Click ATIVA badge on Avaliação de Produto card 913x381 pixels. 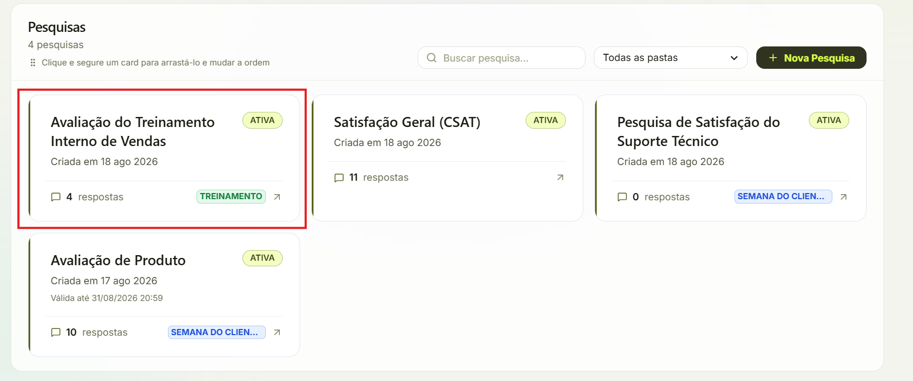point(263,258)
